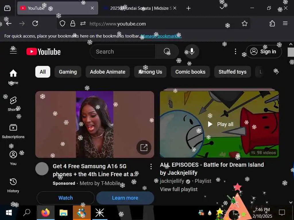Click the taskbar clock showing 7:46 PM
Viewport: 294px width, 220px height.
262,213
